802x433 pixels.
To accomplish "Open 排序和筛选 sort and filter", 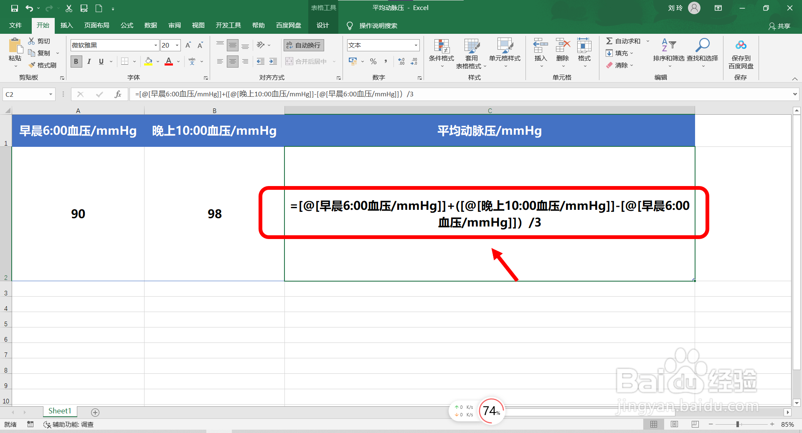I will (668, 53).
